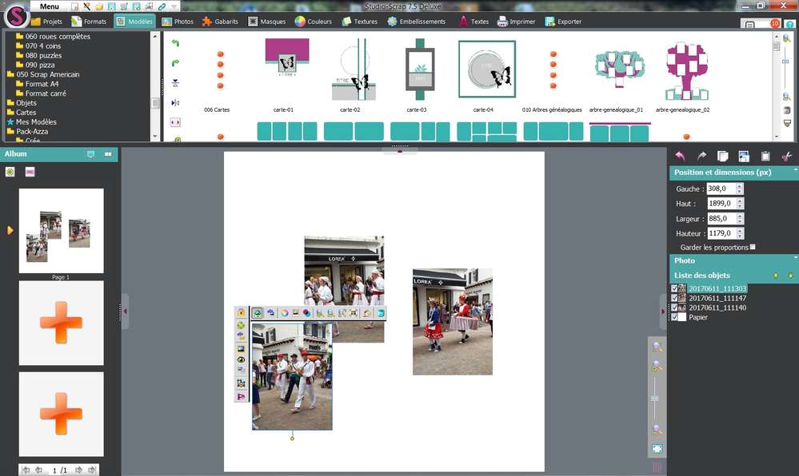Click the vertical zoom slider handle
799x476 pixels.
point(656,398)
